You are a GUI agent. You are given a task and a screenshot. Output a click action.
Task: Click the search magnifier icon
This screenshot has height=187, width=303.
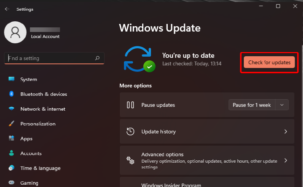click(97, 58)
